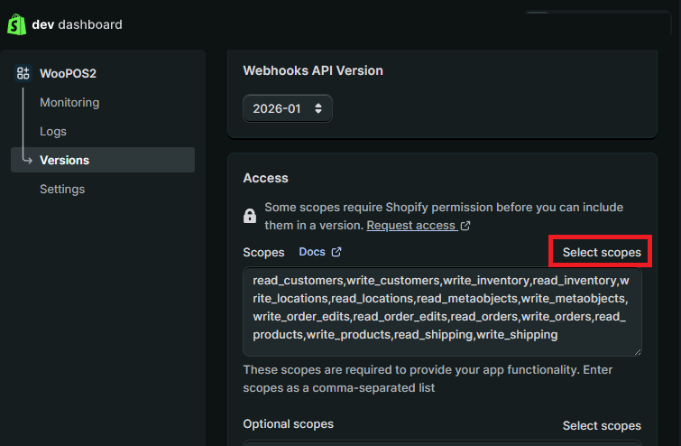Click the lock icon in Access section

click(250, 217)
